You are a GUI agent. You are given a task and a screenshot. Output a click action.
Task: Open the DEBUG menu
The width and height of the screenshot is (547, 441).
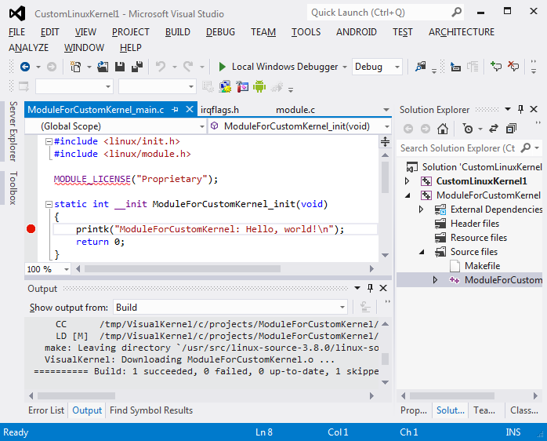(x=220, y=32)
